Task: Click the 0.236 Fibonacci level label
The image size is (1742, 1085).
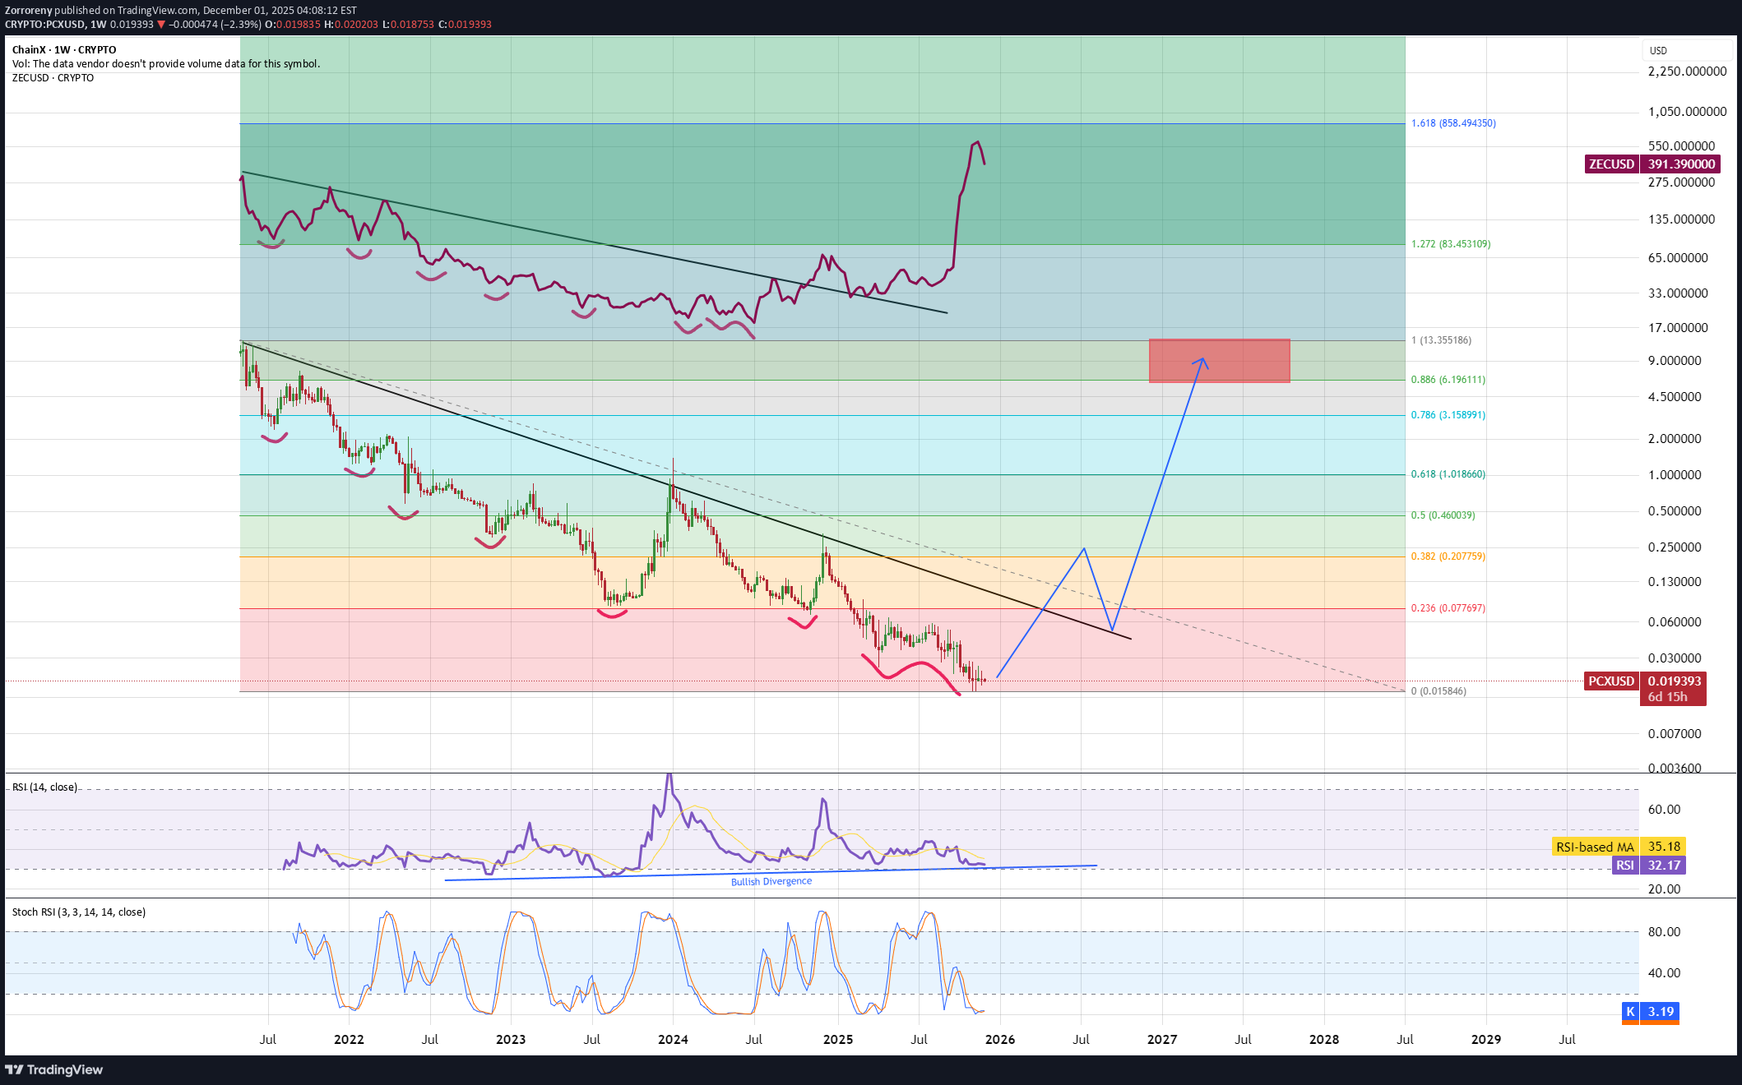Action: click(x=1448, y=608)
